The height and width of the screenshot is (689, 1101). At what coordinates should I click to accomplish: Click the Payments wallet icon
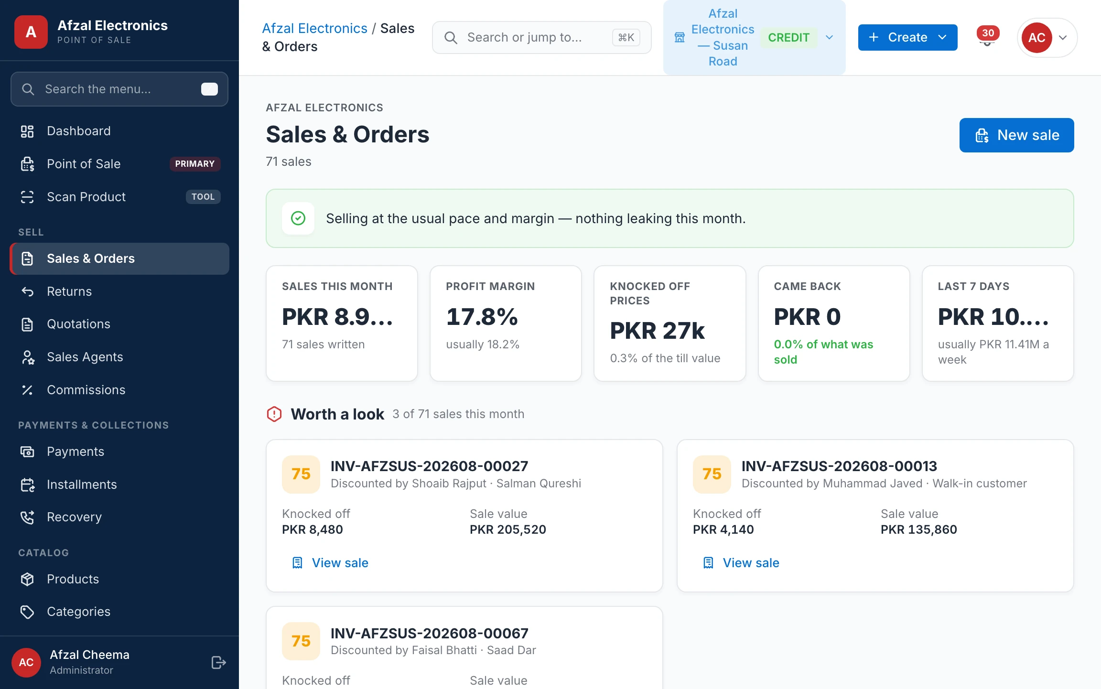[x=27, y=452]
